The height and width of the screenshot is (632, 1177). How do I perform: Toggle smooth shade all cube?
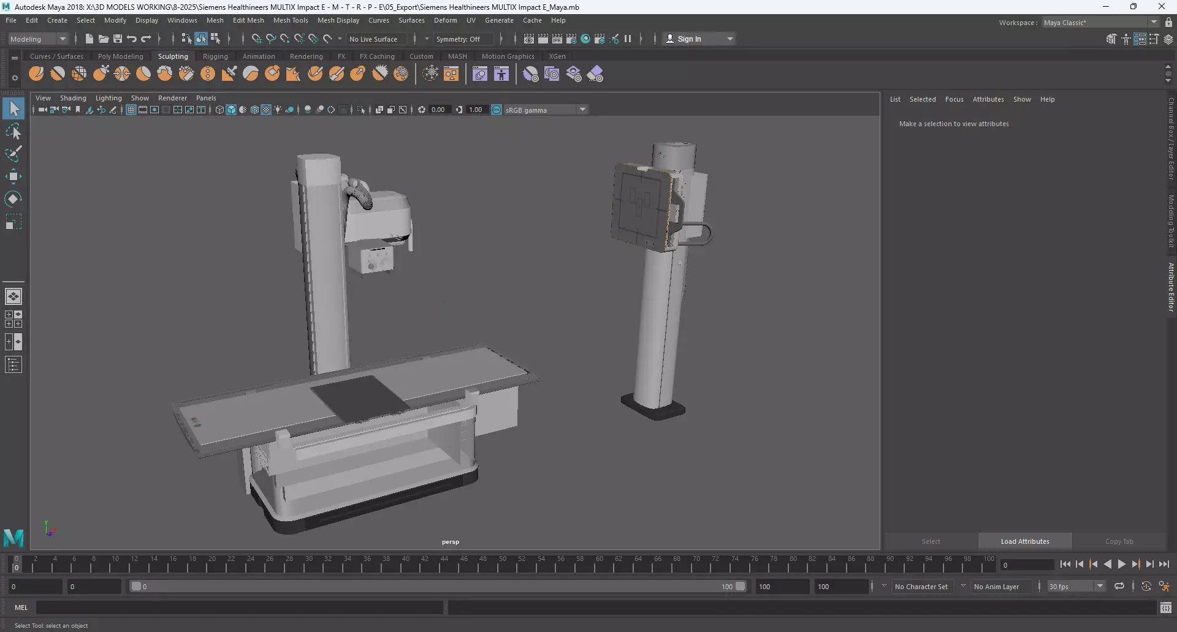pos(231,110)
